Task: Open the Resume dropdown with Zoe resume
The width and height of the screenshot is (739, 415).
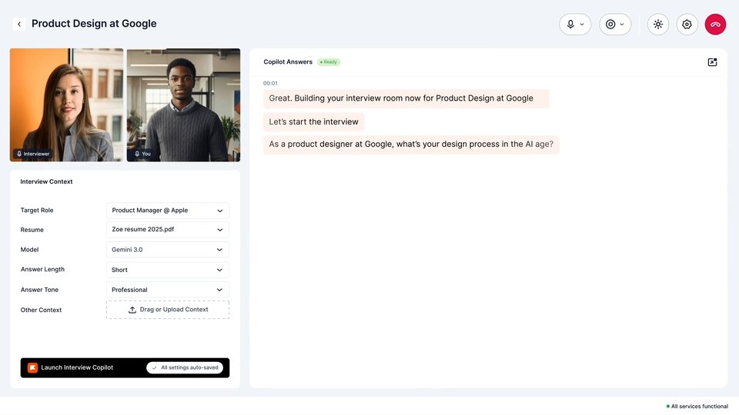Action: pos(168,230)
